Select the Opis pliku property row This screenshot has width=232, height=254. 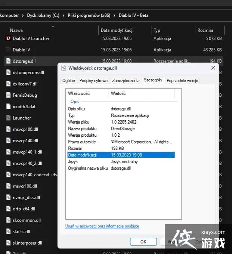pos(121,109)
